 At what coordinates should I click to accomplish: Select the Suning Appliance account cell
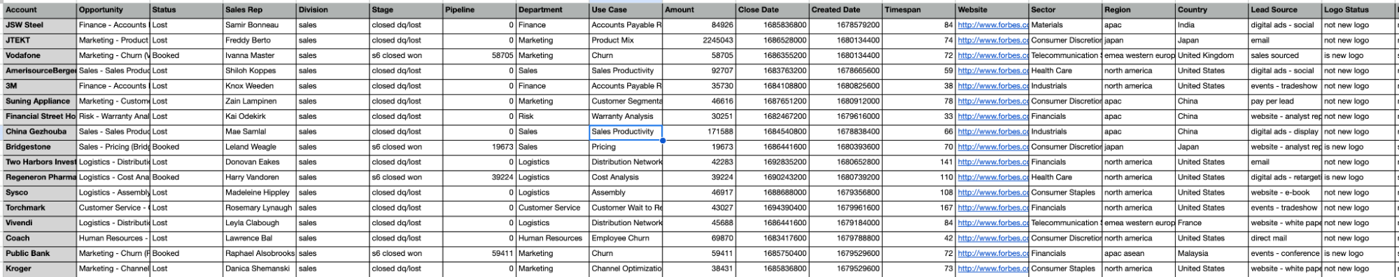tap(39, 101)
